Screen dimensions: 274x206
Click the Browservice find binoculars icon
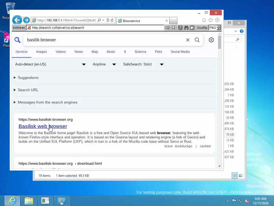click(186, 28)
